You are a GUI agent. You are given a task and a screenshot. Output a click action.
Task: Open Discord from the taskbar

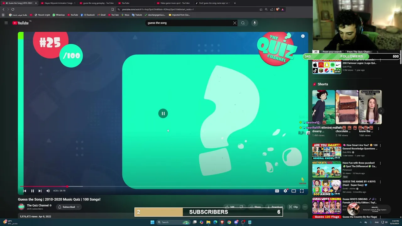[236, 222]
